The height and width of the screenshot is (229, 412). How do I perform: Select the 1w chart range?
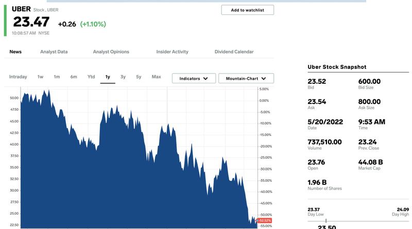pyautogui.click(x=40, y=77)
